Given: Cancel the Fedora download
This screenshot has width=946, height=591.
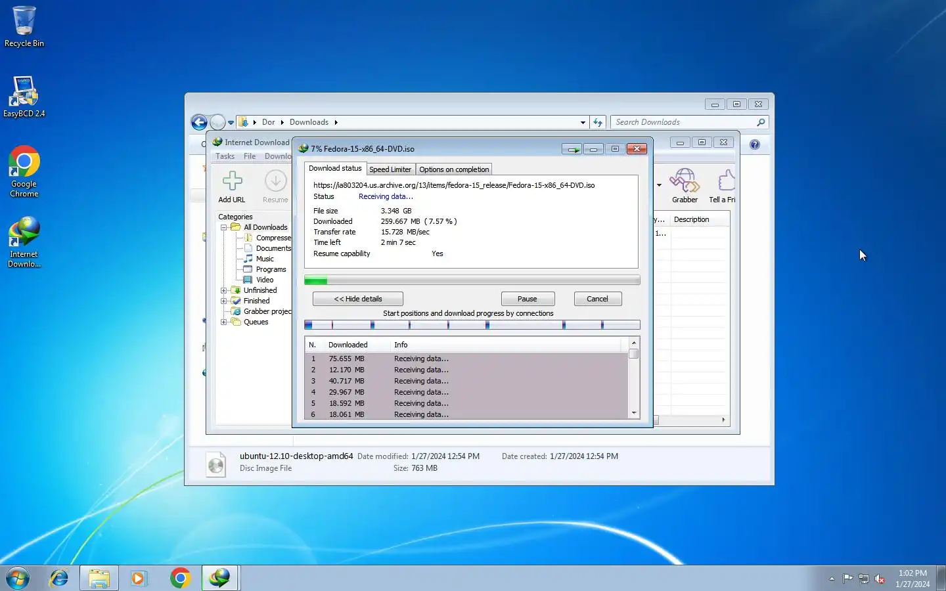Looking at the screenshot, I should click(597, 299).
